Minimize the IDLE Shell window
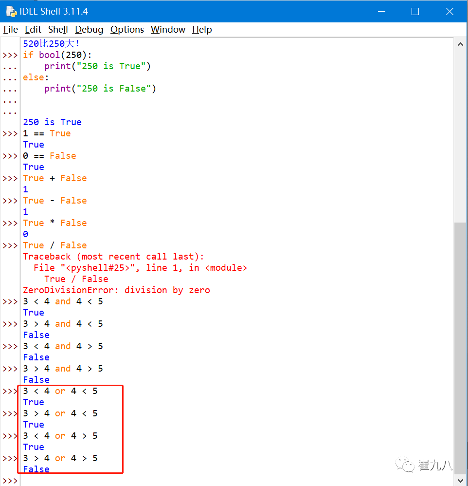 [x=381, y=12]
